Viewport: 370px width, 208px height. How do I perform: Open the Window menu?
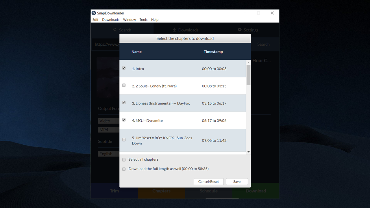pos(129,20)
